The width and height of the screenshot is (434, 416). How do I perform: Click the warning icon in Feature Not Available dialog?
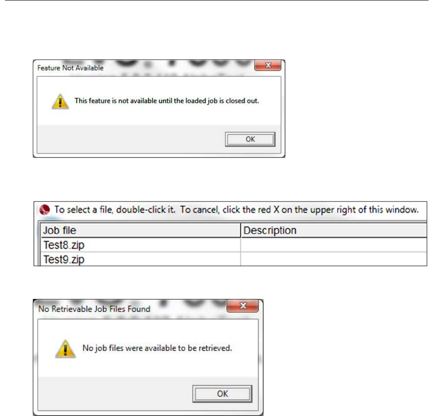60,101
